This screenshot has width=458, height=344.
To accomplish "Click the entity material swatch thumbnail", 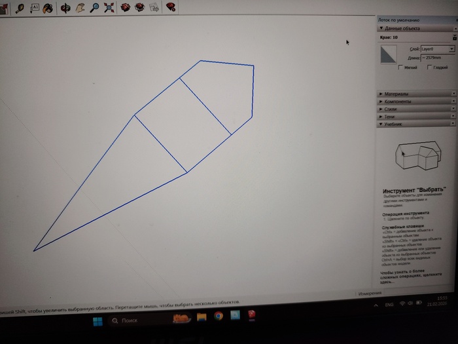I will 389,54.
